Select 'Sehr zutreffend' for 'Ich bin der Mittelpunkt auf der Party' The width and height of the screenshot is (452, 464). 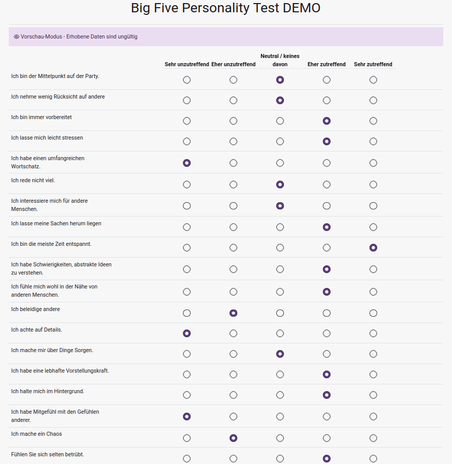coord(373,80)
